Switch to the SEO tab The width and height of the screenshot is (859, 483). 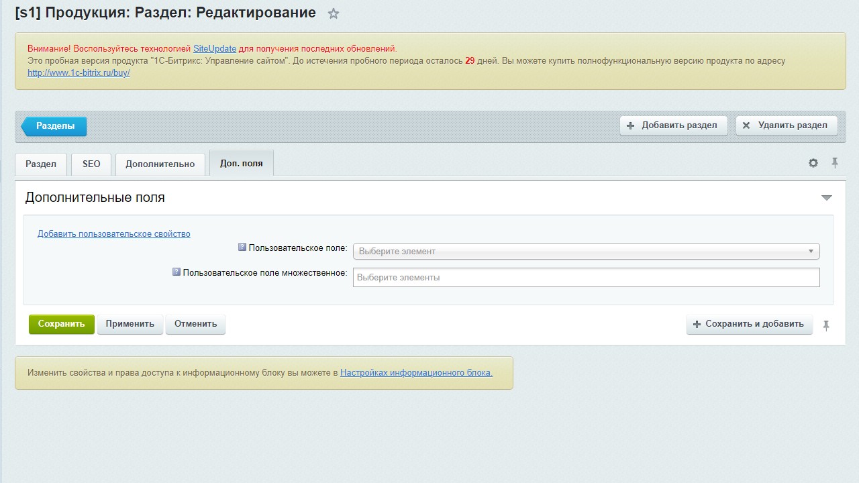(91, 164)
